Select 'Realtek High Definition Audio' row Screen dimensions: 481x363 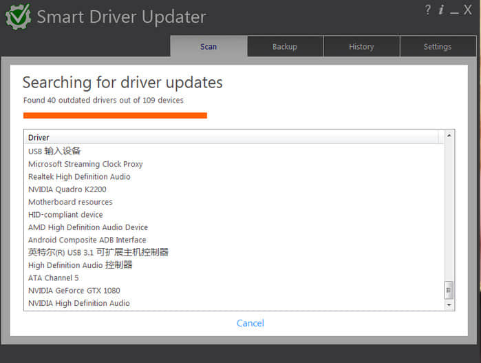point(234,176)
